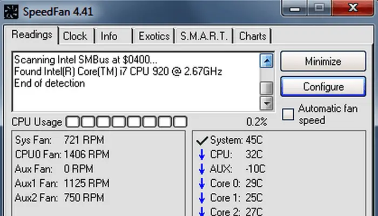Click the Aux Fan 0 RPM reading
Viewport: 378px width, 216px height.
coord(54,168)
